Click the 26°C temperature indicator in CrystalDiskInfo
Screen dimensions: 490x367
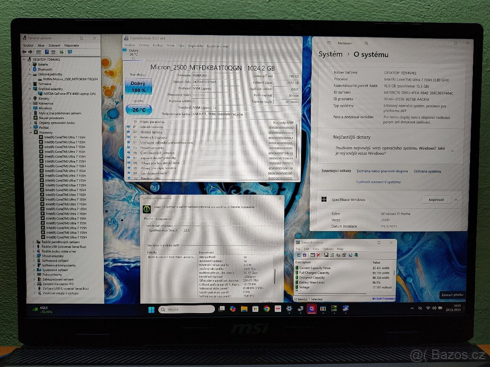pos(138,110)
